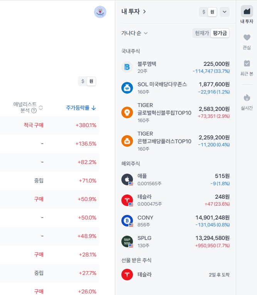Viewport: 257px width, 295px height.
Task: Click the +71.0% price change value
Action: [87, 181]
